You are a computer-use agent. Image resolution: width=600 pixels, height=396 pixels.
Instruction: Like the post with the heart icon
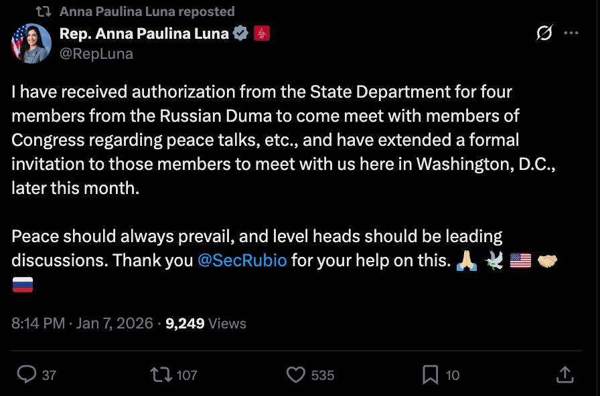pyautogui.click(x=296, y=375)
